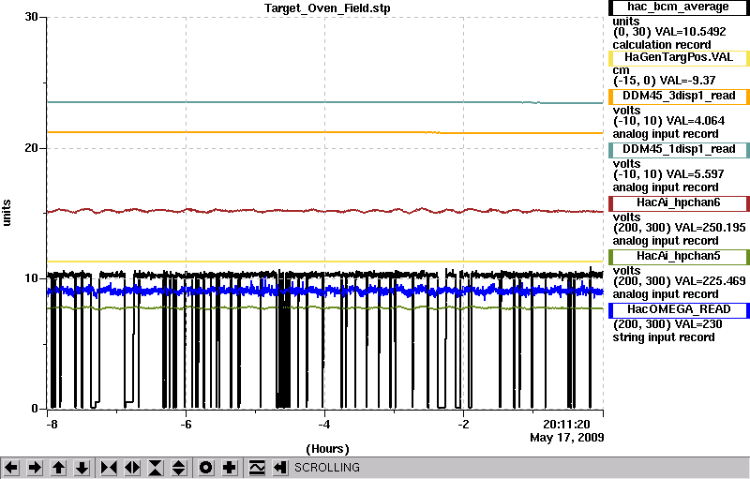
Task: Click the calculation record text
Action: [662, 45]
